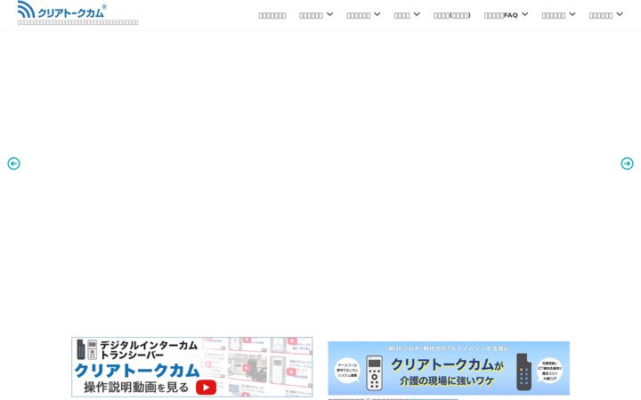The image size is (641, 400).
Task: Click the blue wave signal logo icon
Action: pyautogui.click(x=26, y=10)
